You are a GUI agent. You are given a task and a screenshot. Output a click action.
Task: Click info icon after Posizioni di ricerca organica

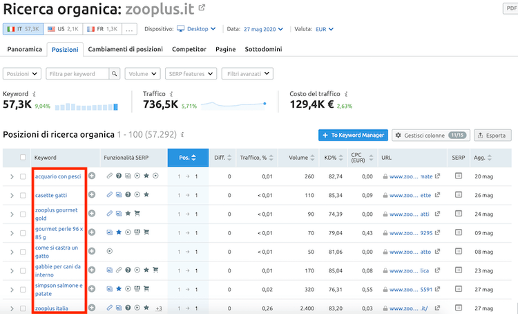tap(182, 135)
